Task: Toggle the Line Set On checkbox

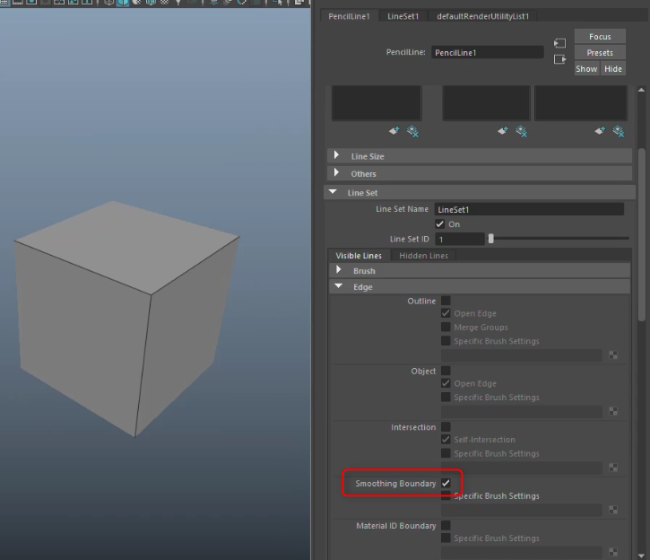Action: pyautogui.click(x=440, y=224)
